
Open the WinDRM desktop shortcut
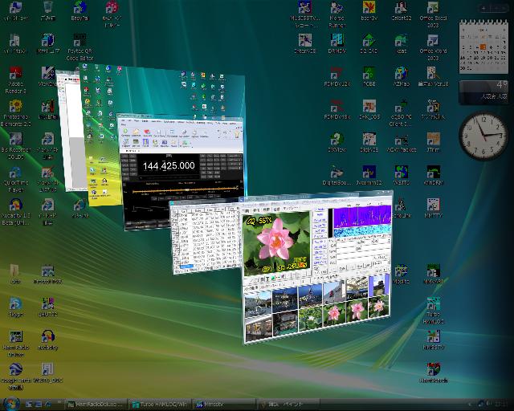tap(434, 175)
